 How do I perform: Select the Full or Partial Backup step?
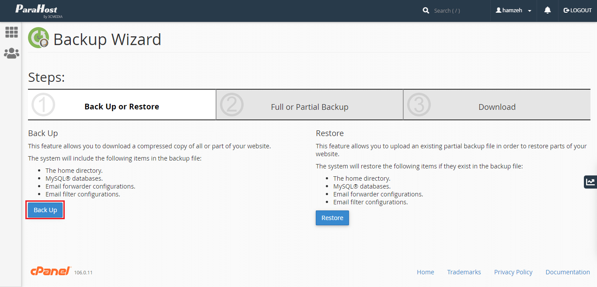(x=310, y=107)
